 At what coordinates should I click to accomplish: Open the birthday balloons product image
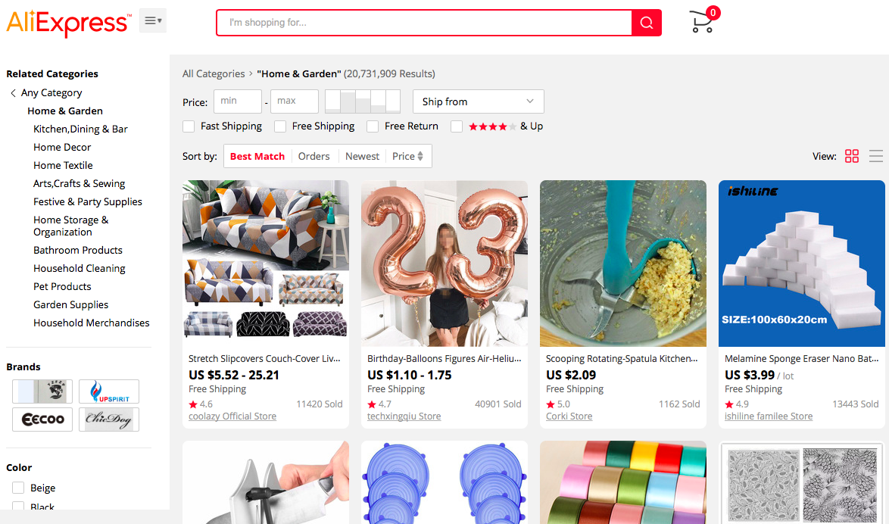[444, 263]
